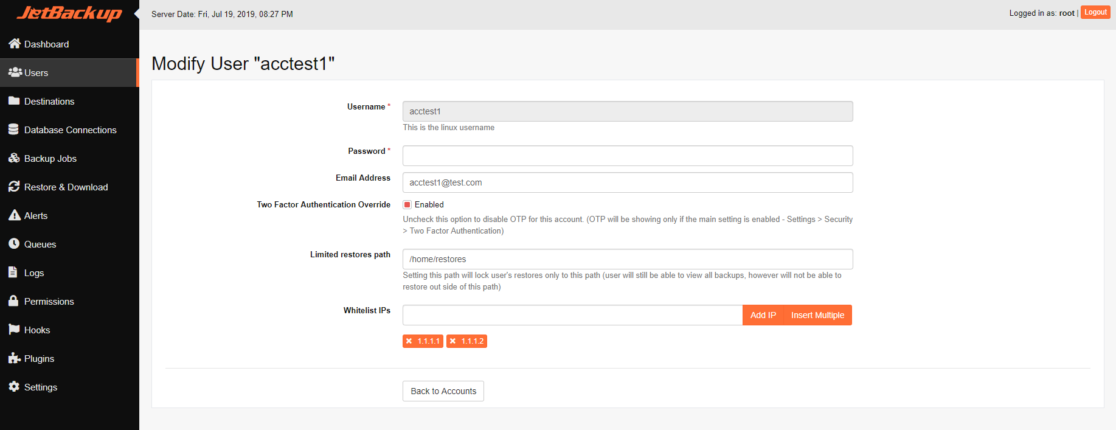
Task: Click the 'Password' field label
Action: (x=367, y=151)
